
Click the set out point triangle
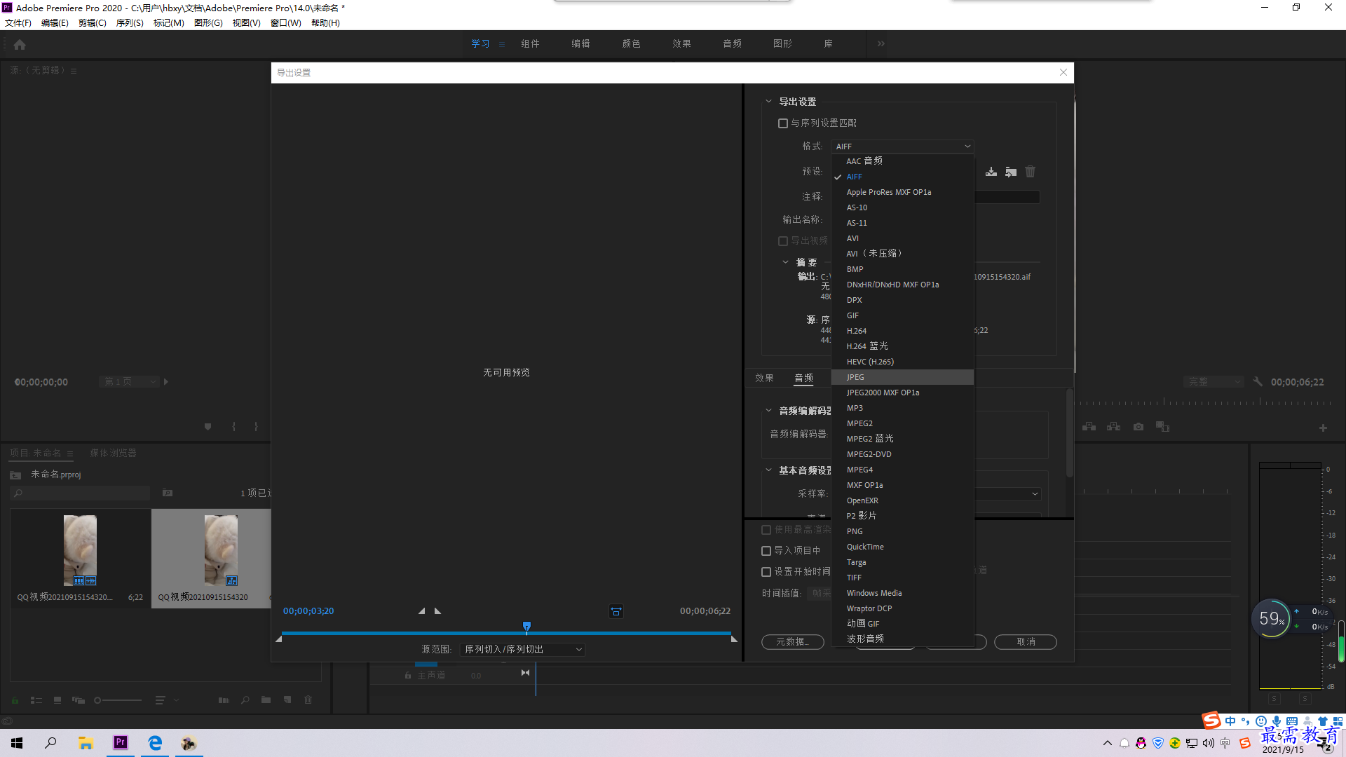point(438,611)
